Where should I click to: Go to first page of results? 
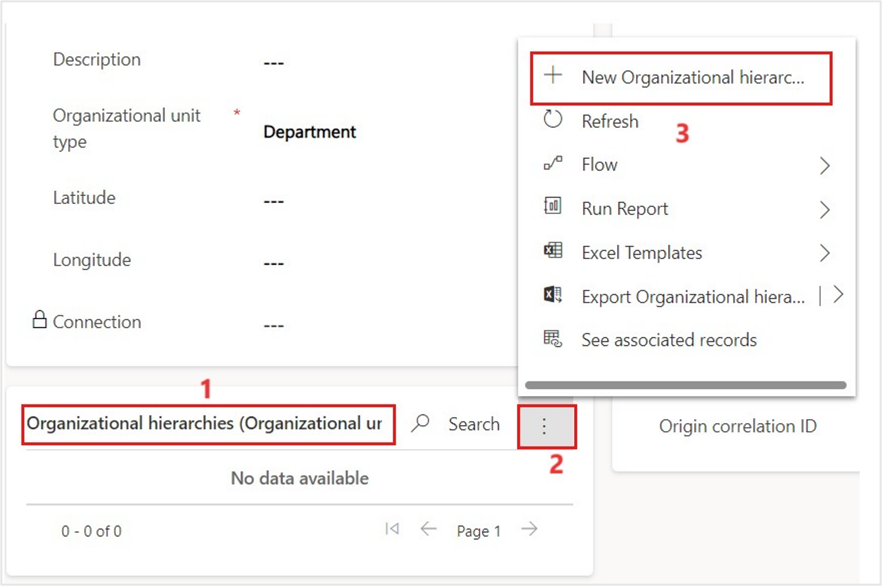[x=392, y=529]
